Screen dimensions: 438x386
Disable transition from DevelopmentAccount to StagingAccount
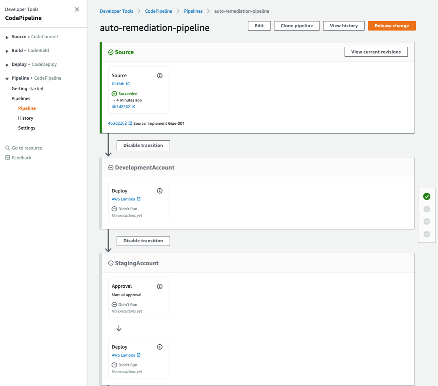pos(143,241)
